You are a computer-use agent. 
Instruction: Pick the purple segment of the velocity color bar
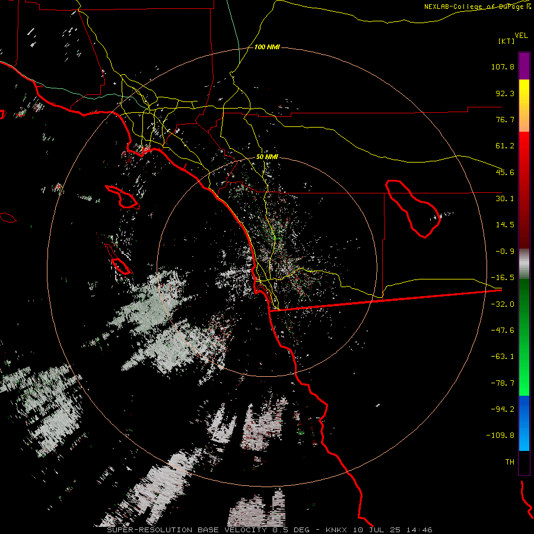524,66
